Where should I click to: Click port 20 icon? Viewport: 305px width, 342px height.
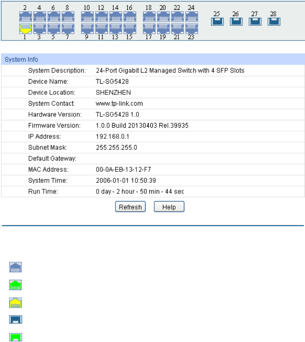pos(163,17)
